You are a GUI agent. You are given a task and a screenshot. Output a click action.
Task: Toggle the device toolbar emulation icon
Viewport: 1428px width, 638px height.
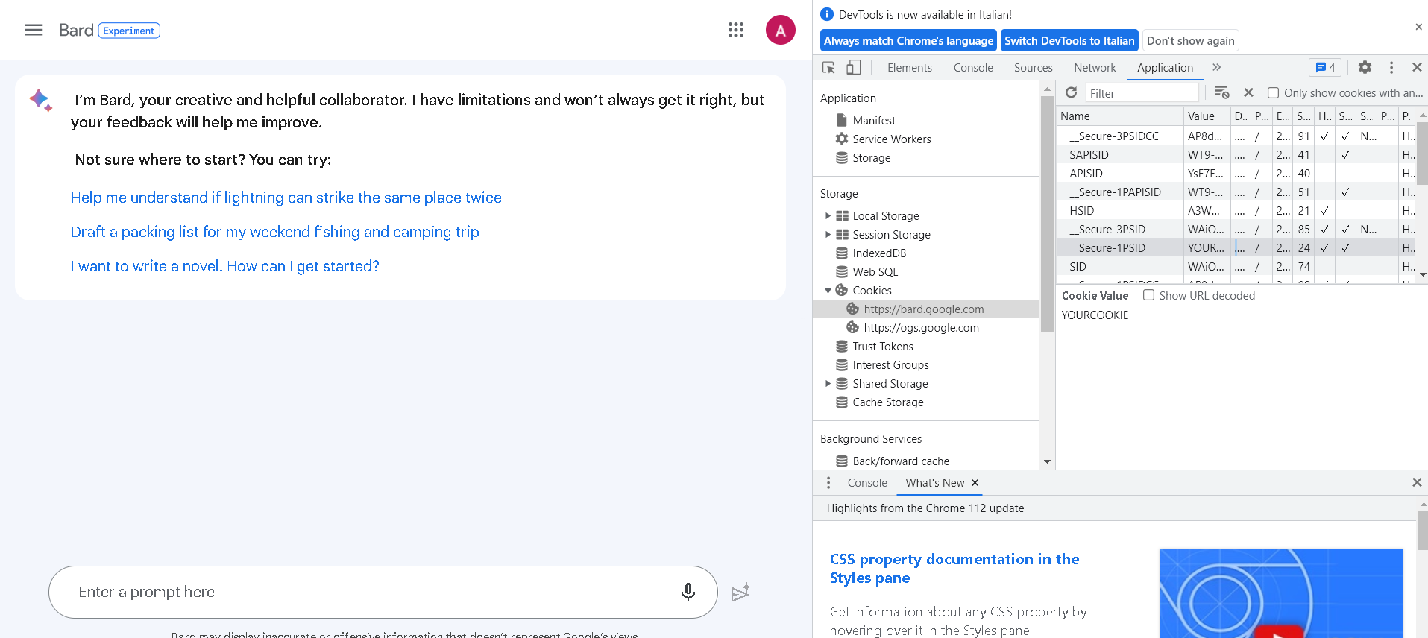(x=853, y=68)
